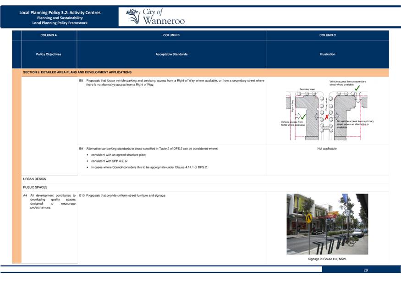Click the B8 vehicle parking standard text

point(171,83)
